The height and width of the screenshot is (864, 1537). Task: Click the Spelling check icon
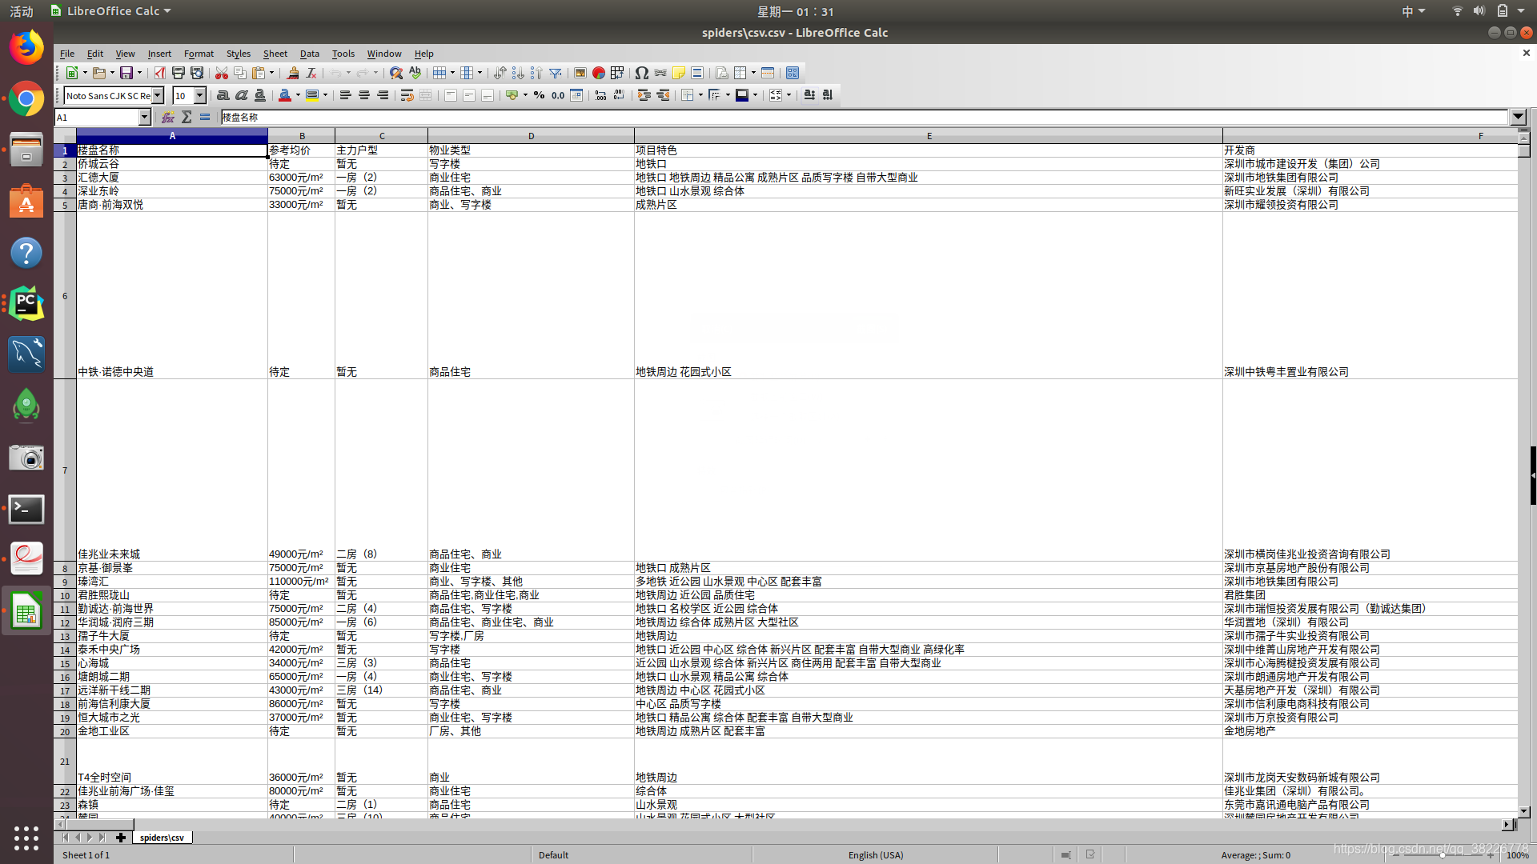(415, 73)
